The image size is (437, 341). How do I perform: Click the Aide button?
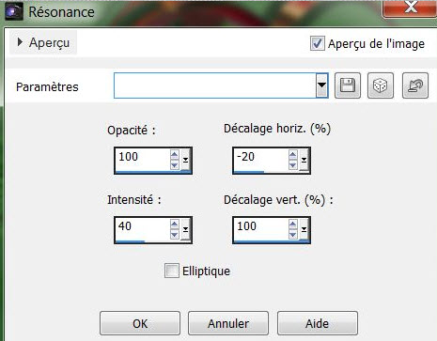coord(318,323)
